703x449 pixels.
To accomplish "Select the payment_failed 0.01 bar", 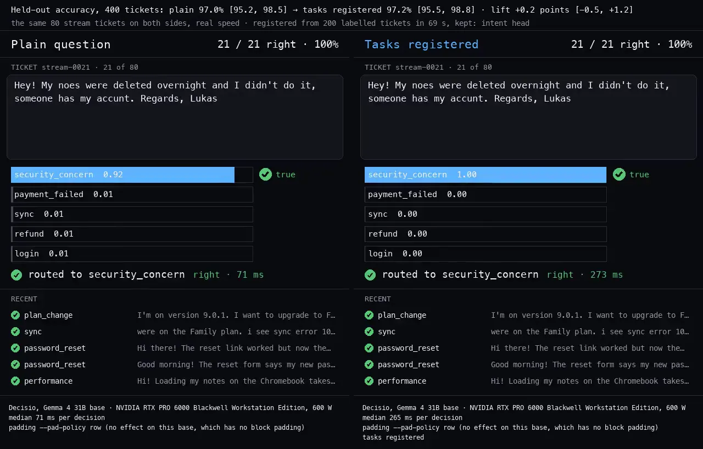I will coord(132,194).
